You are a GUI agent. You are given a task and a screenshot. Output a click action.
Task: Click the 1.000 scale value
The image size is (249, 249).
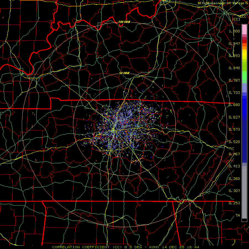pos(234,31)
